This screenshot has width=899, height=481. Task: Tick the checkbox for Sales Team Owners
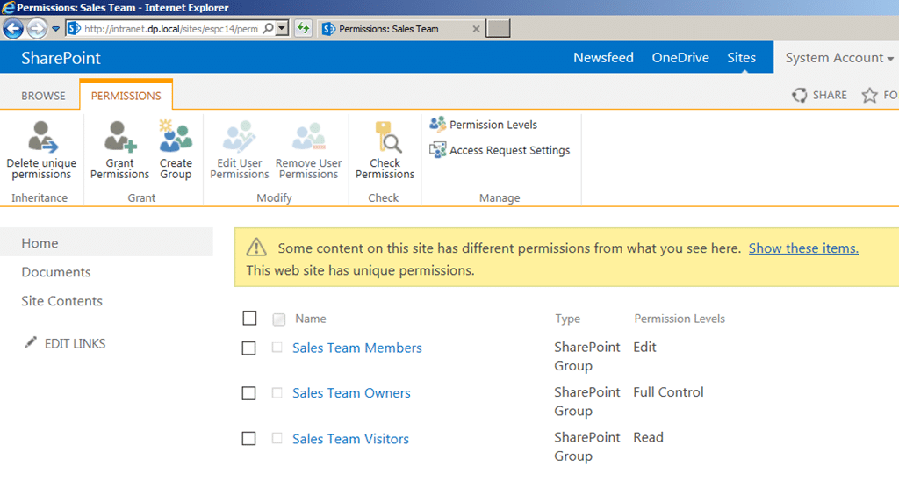click(x=248, y=393)
